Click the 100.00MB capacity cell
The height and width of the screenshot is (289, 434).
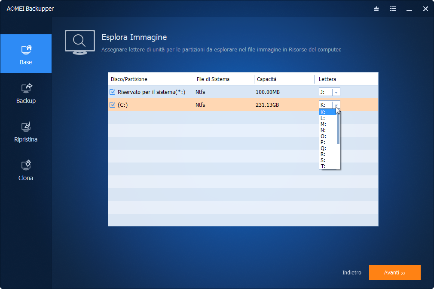[268, 92]
